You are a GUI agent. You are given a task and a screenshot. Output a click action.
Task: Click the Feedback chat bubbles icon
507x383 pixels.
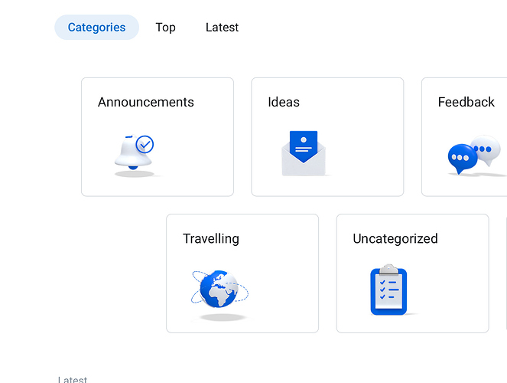tap(476, 155)
